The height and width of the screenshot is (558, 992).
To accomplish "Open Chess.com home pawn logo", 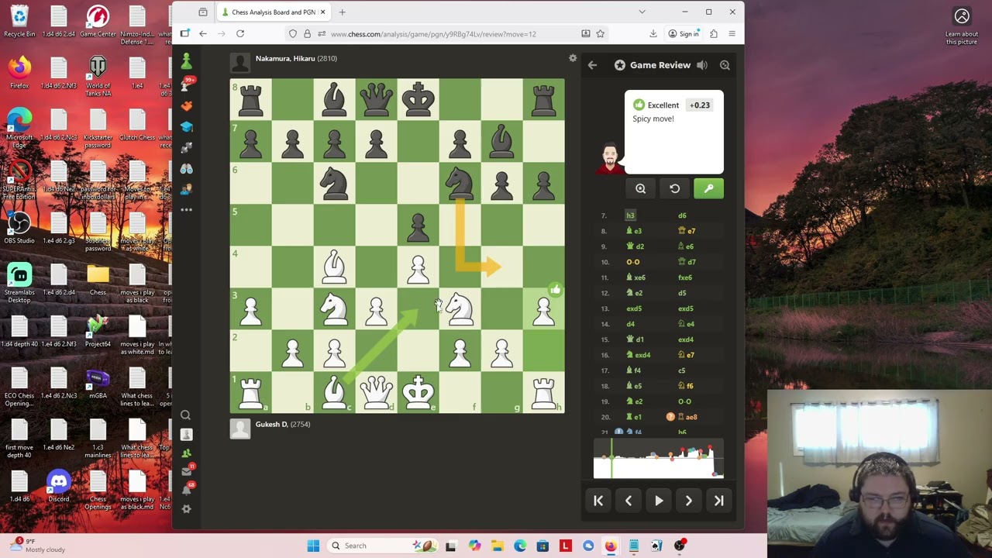I will (x=186, y=61).
